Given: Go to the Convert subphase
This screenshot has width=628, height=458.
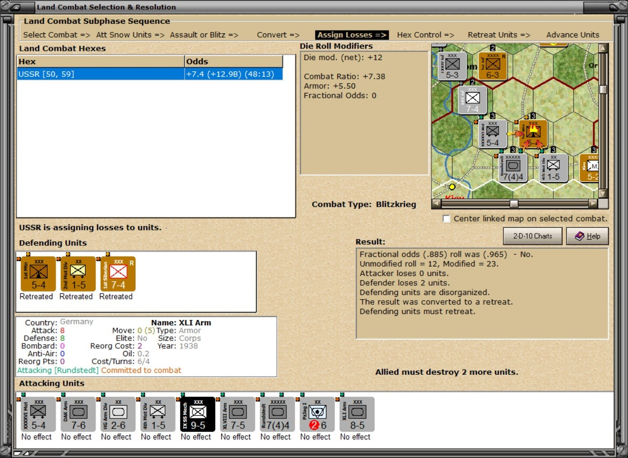Looking at the screenshot, I should click(x=278, y=35).
